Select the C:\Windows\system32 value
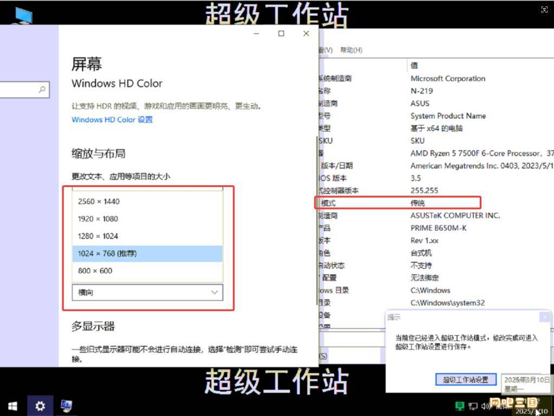Image resolution: width=554 pixels, height=416 pixels. coord(447,303)
